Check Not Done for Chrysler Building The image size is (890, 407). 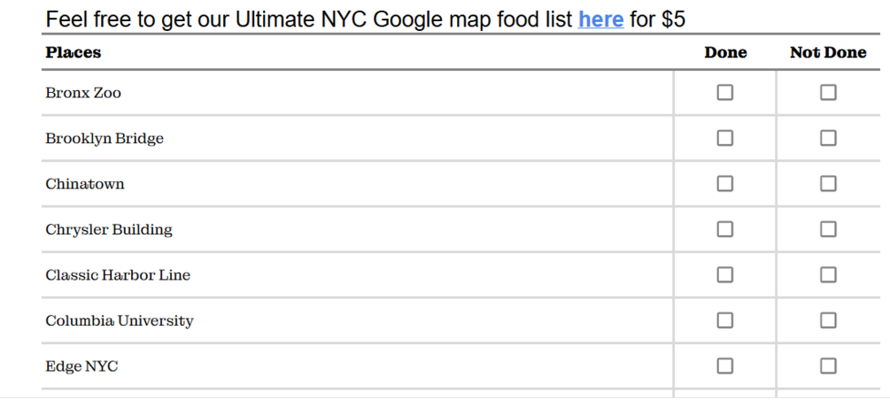click(828, 229)
